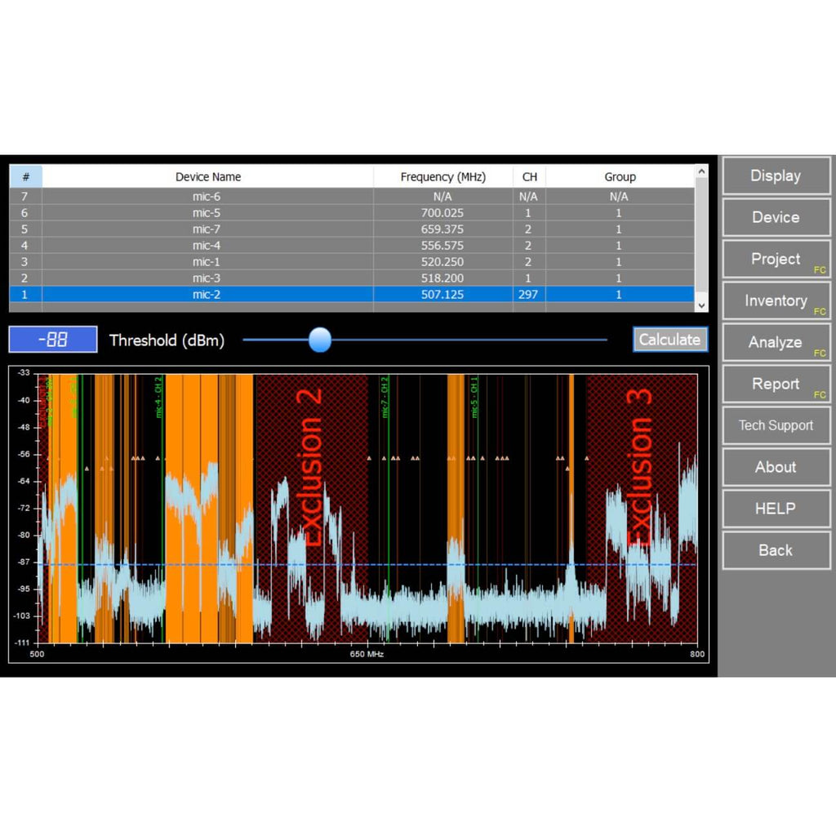The height and width of the screenshot is (836, 836).
Task: Open the Report button
Action: [776, 384]
